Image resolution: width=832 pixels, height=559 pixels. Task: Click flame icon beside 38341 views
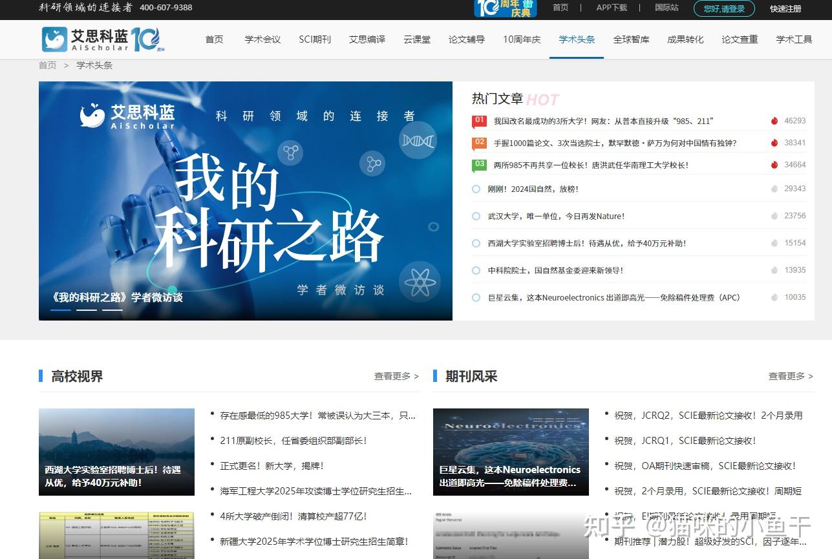click(774, 143)
